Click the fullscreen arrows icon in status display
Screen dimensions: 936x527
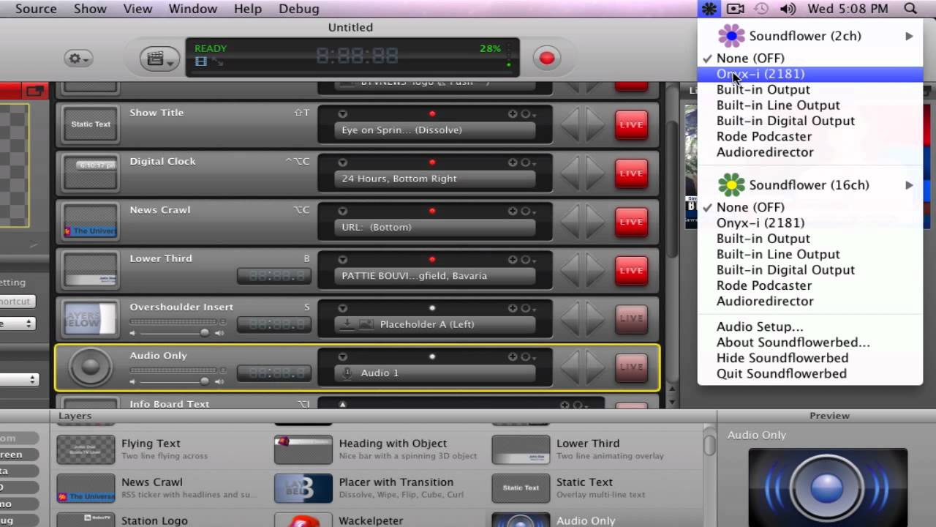[217, 62]
